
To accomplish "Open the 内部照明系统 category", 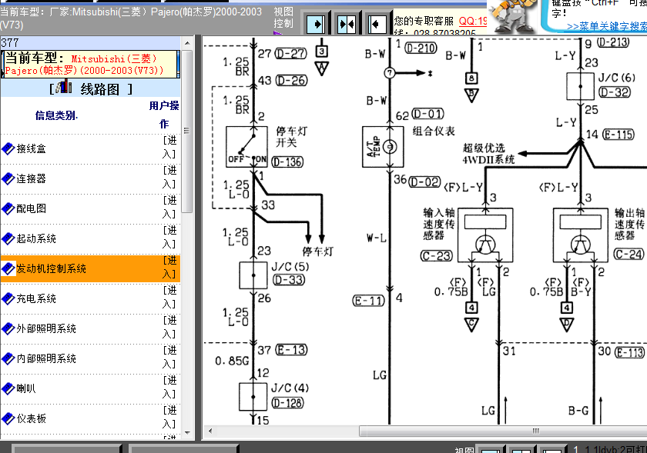I will 46,358.
